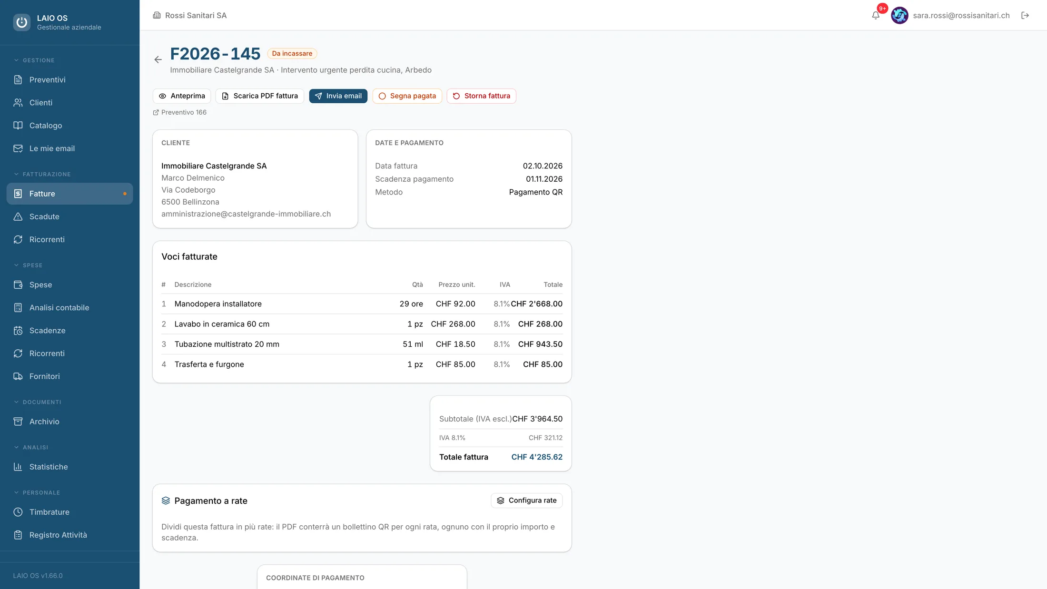
Task: Click the total amount CHF 4'285.62
Action: pos(537,457)
